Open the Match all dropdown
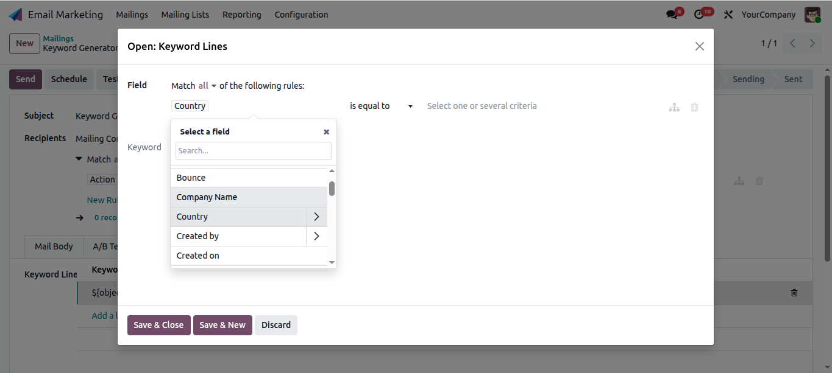Viewport: 832px width, 373px height. pyautogui.click(x=207, y=86)
